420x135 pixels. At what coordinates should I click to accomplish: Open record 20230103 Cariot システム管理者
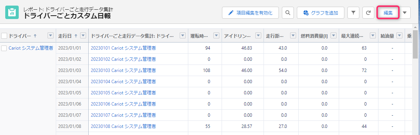tap(123, 70)
